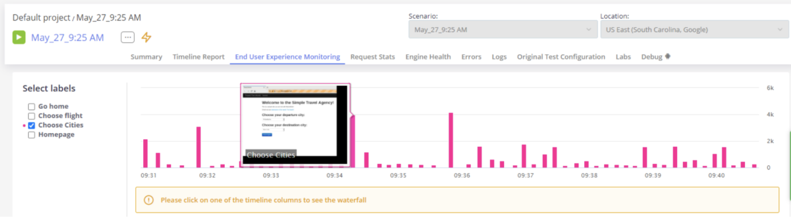Check the Homepage label checkbox

pyautogui.click(x=32, y=135)
